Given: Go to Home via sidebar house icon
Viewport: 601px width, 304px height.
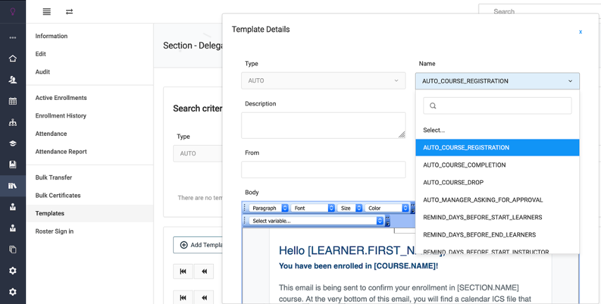Looking at the screenshot, I should coord(13,58).
